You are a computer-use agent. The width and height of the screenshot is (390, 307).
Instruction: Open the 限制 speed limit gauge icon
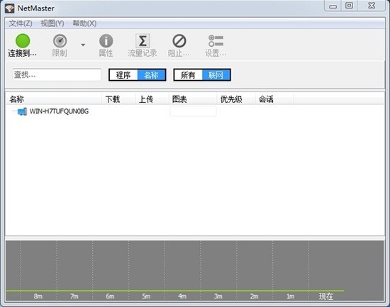60,41
